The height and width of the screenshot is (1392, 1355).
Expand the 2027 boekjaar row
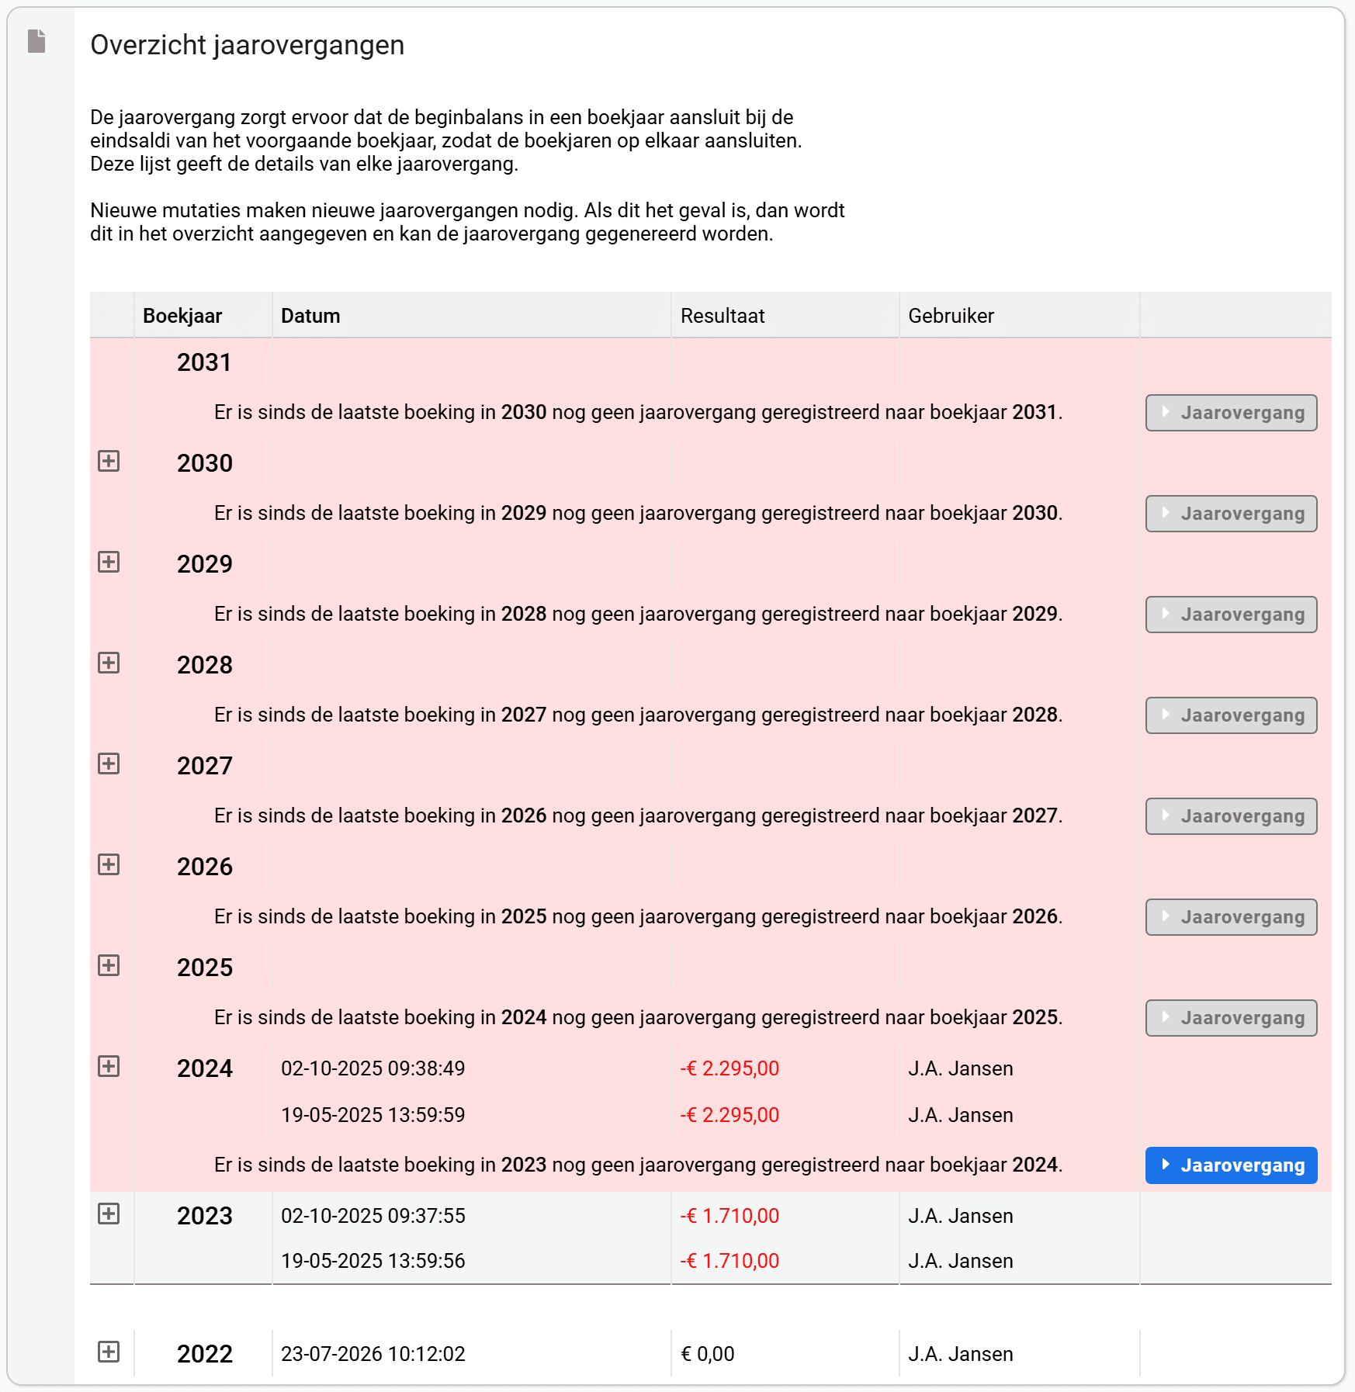tap(109, 764)
